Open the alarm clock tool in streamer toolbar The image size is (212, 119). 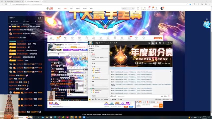pyautogui.click(x=79, y=38)
